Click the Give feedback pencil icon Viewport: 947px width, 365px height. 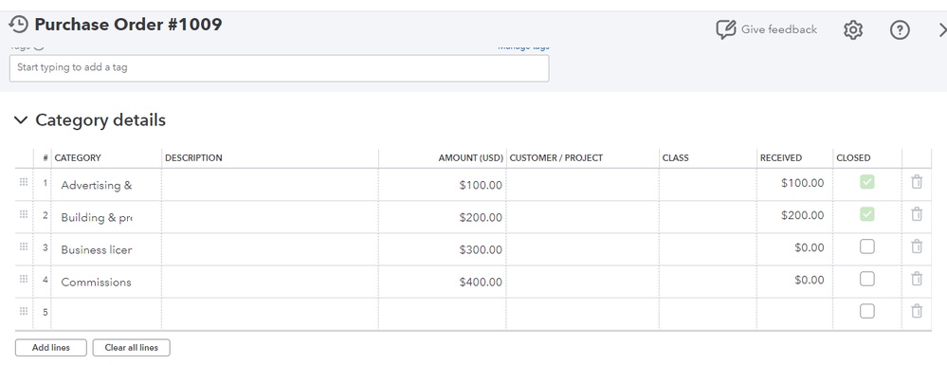[x=725, y=29]
